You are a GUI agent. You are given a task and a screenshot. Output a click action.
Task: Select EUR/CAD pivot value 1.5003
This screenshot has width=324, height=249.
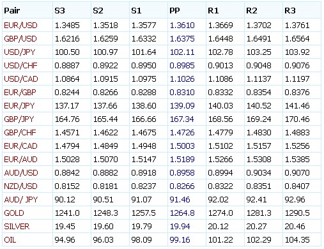(x=182, y=146)
